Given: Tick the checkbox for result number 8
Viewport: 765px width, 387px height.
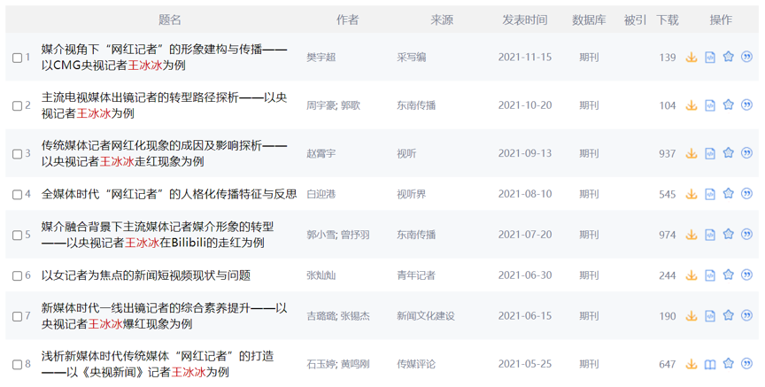Looking at the screenshot, I should 17,365.
